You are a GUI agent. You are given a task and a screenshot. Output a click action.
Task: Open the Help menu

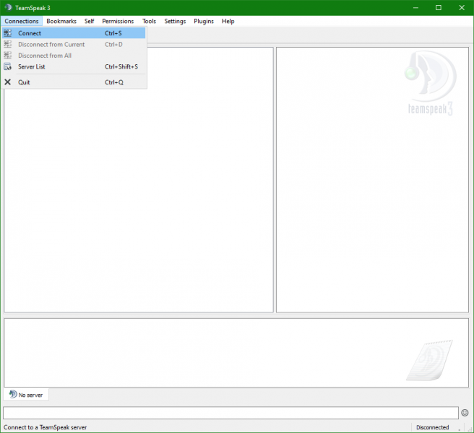click(x=228, y=21)
